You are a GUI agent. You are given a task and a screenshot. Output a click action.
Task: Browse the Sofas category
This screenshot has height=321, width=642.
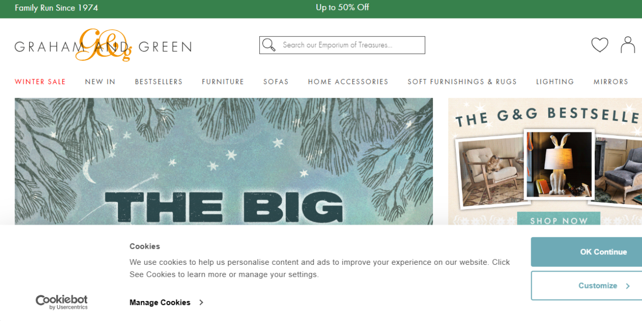(x=276, y=82)
